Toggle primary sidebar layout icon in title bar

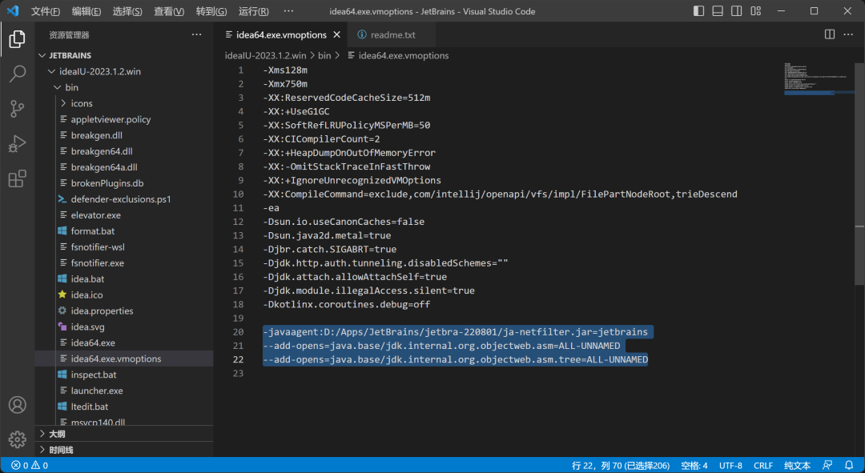pos(698,11)
